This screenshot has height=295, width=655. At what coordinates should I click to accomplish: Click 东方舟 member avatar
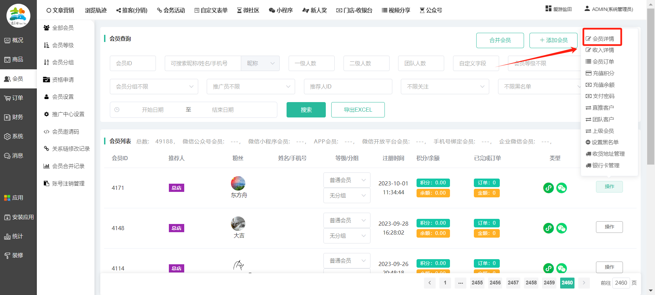tap(238, 183)
